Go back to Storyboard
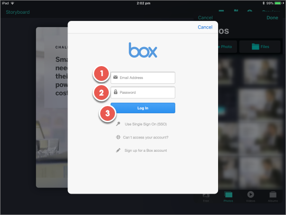Viewport: 286px width, 215px height. point(18,12)
